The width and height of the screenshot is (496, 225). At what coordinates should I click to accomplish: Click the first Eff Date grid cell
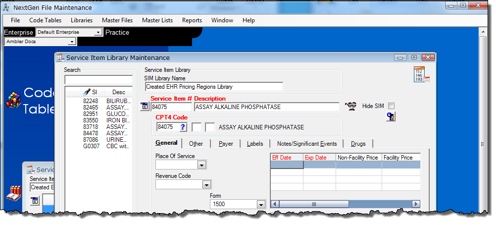point(287,165)
